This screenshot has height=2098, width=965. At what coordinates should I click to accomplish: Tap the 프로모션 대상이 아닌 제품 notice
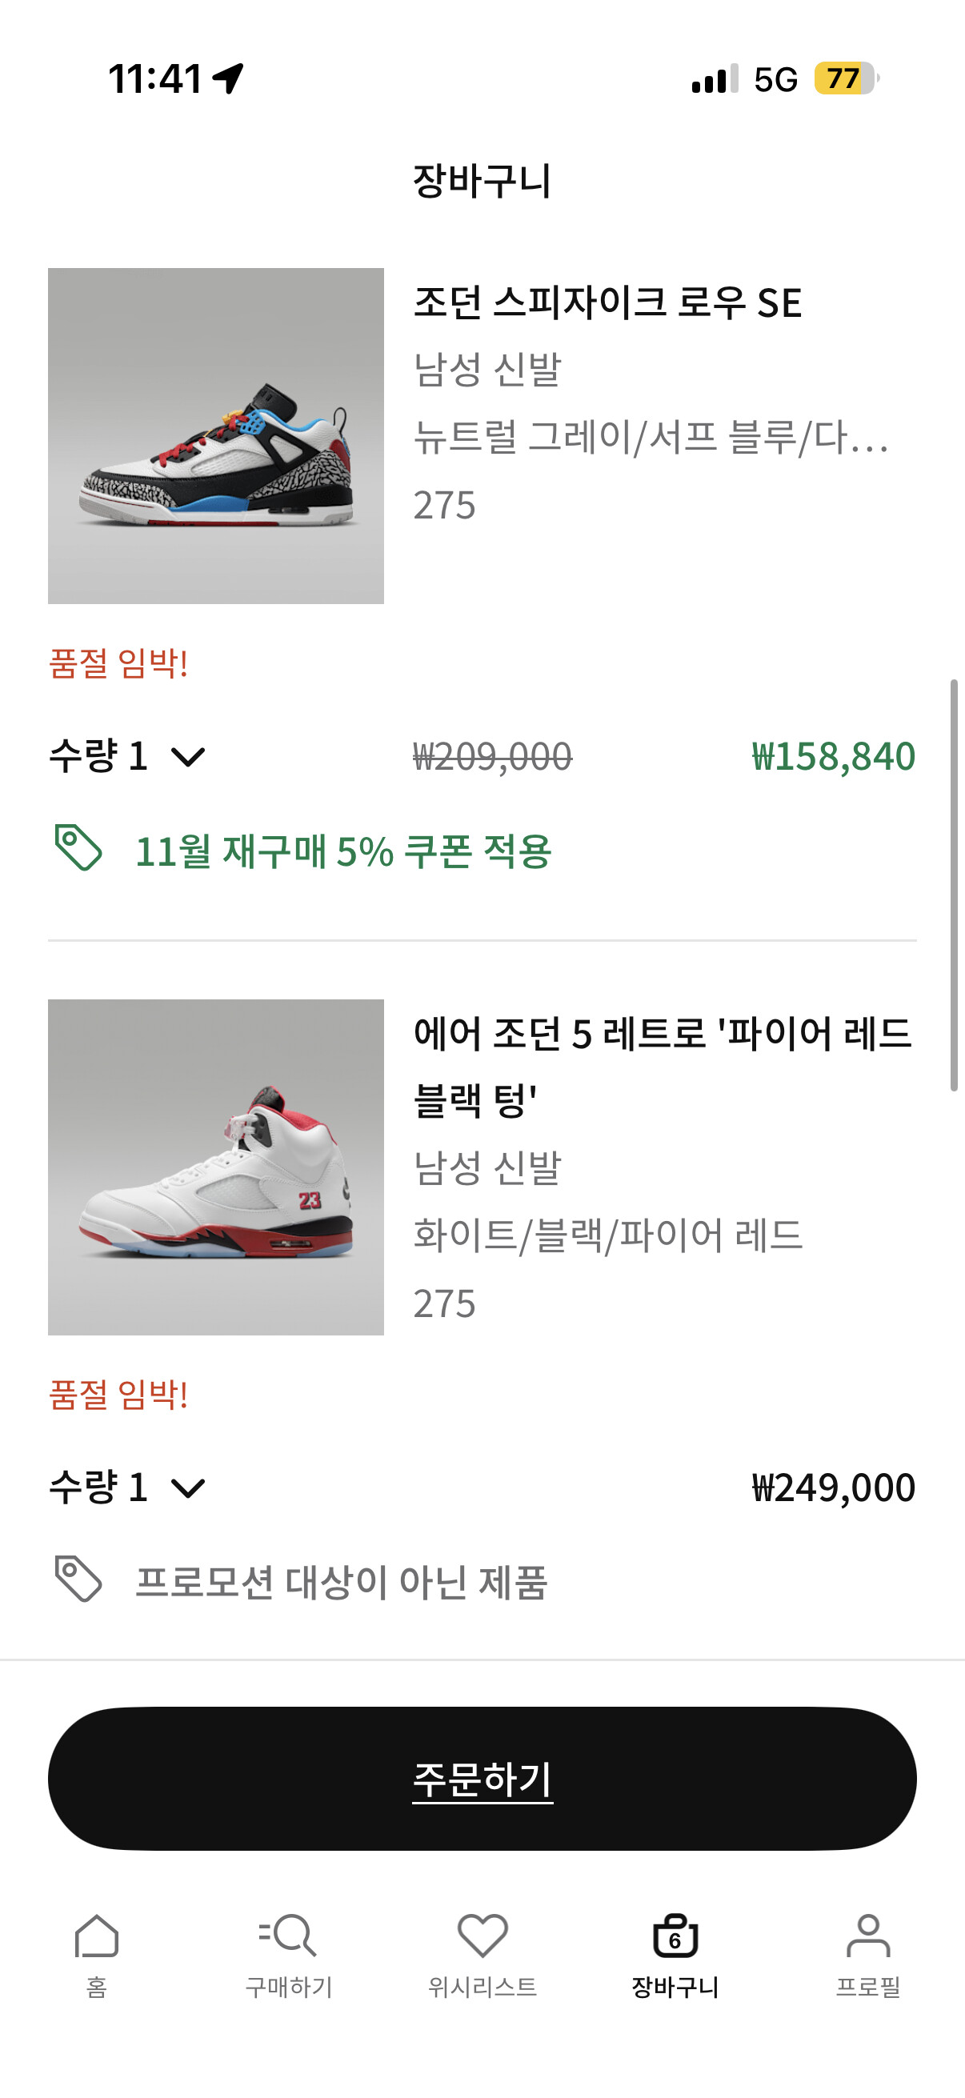[341, 1583]
